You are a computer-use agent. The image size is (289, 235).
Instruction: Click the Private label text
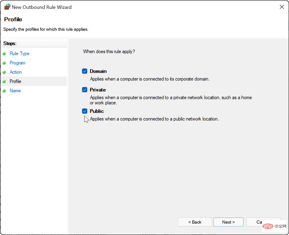click(98, 90)
